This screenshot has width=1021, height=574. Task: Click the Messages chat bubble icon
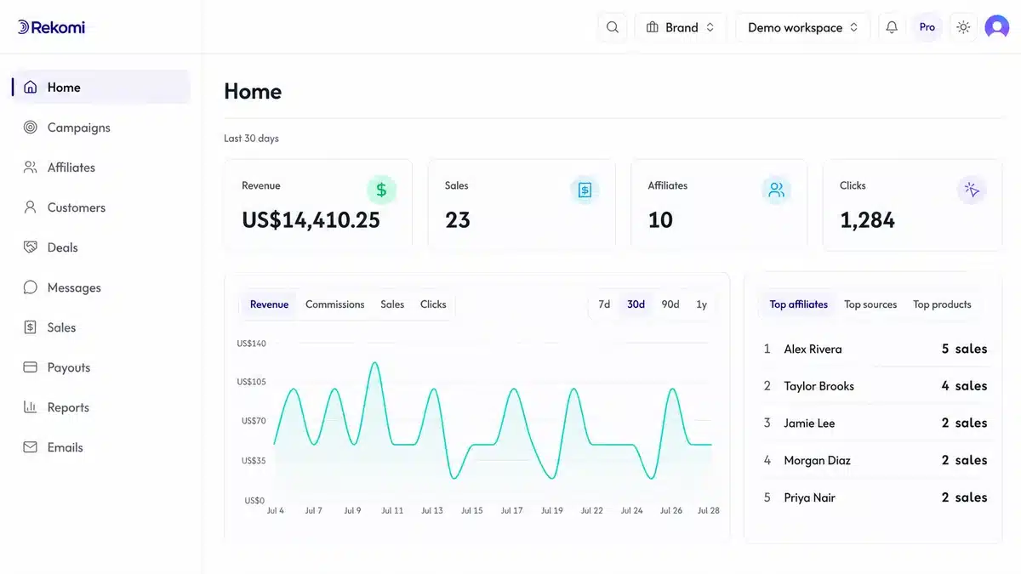pos(31,287)
